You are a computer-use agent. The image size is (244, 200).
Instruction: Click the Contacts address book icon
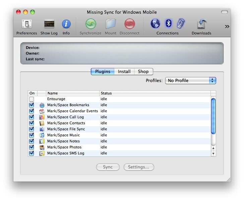pos(42,123)
